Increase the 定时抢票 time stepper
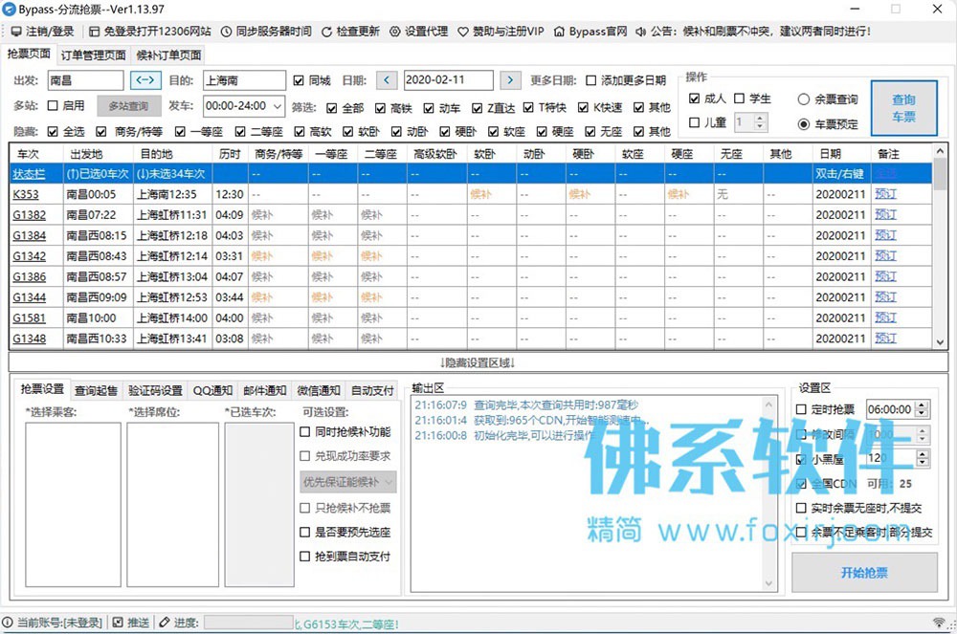Image resolution: width=957 pixels, height=634 pixels. (923, 405)
